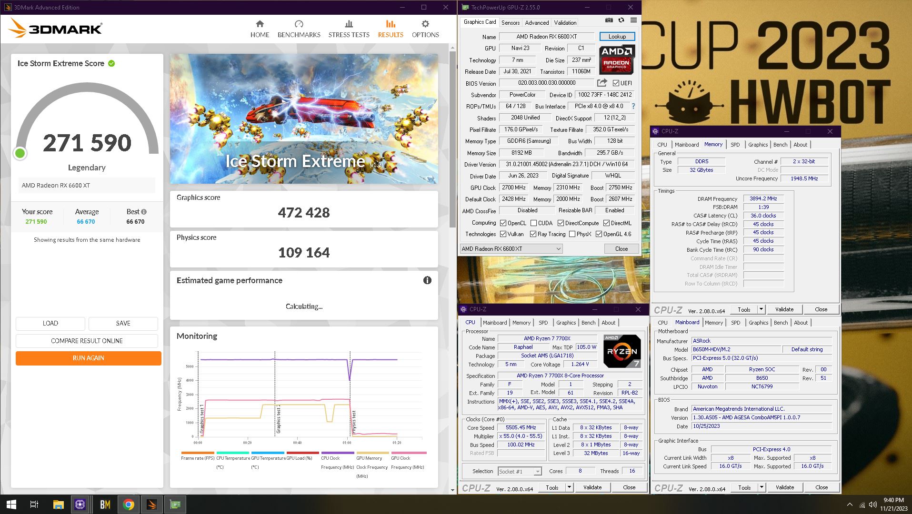
Task: Click the bus interface question mark icon
Action: point(633,106)
